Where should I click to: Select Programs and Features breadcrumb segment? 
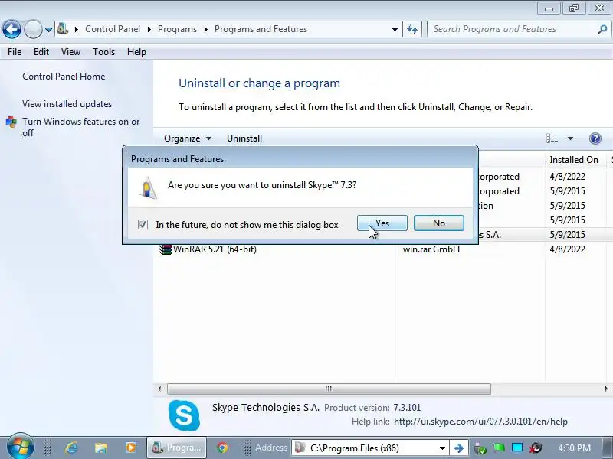(x=261, y=29)
